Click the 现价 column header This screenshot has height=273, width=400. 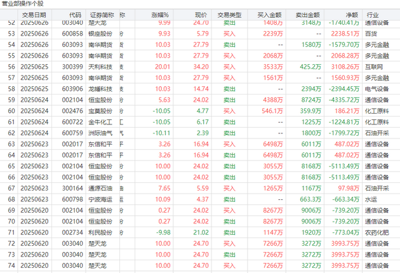[x=201, y=15]
